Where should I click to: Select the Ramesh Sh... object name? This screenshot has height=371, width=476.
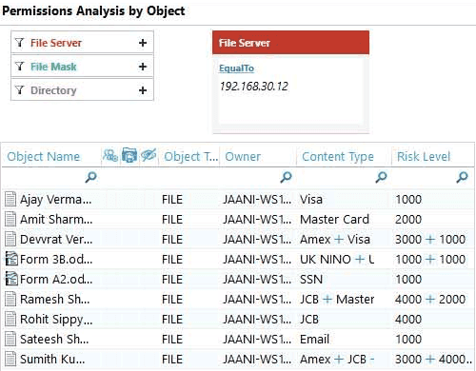(55, 300)
